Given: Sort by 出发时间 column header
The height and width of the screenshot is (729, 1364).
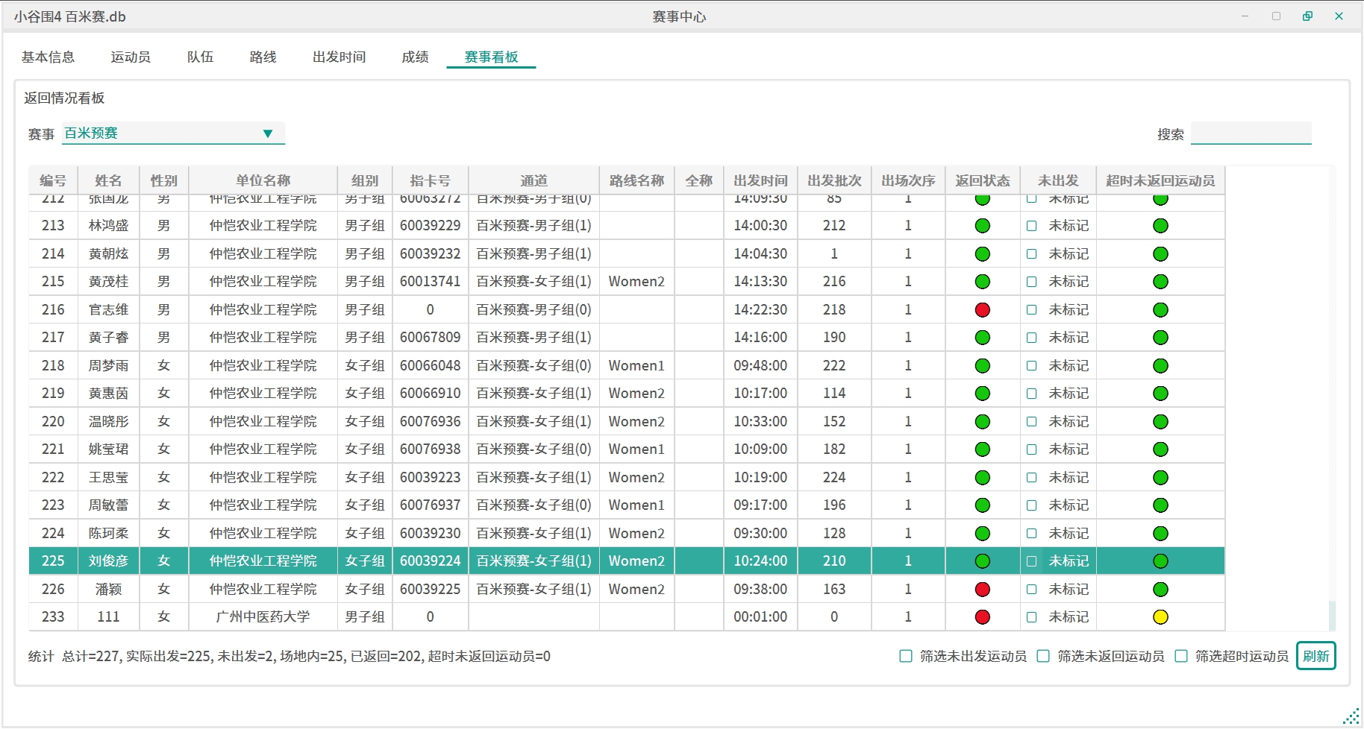Looking at the screenshot, I should point(760,180).
